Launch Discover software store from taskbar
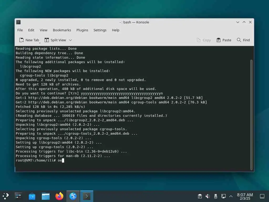 coord(32,196)
